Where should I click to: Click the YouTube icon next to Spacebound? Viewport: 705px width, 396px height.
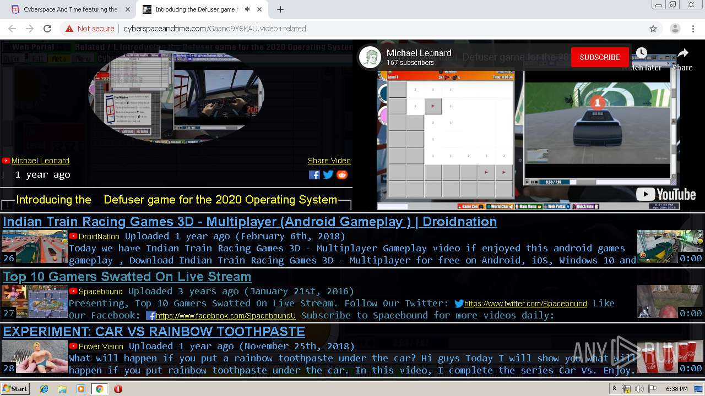point(73,291)
